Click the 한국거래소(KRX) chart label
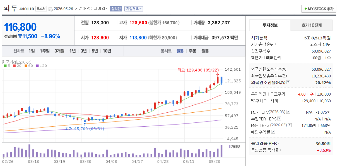 click(16, 62)
